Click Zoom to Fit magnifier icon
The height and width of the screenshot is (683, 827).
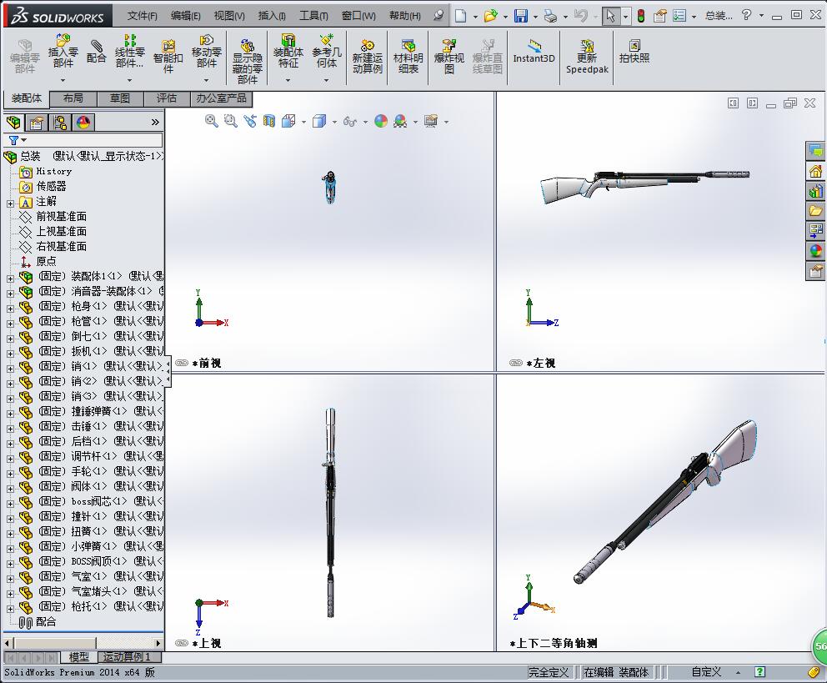[x=212, y=121]
